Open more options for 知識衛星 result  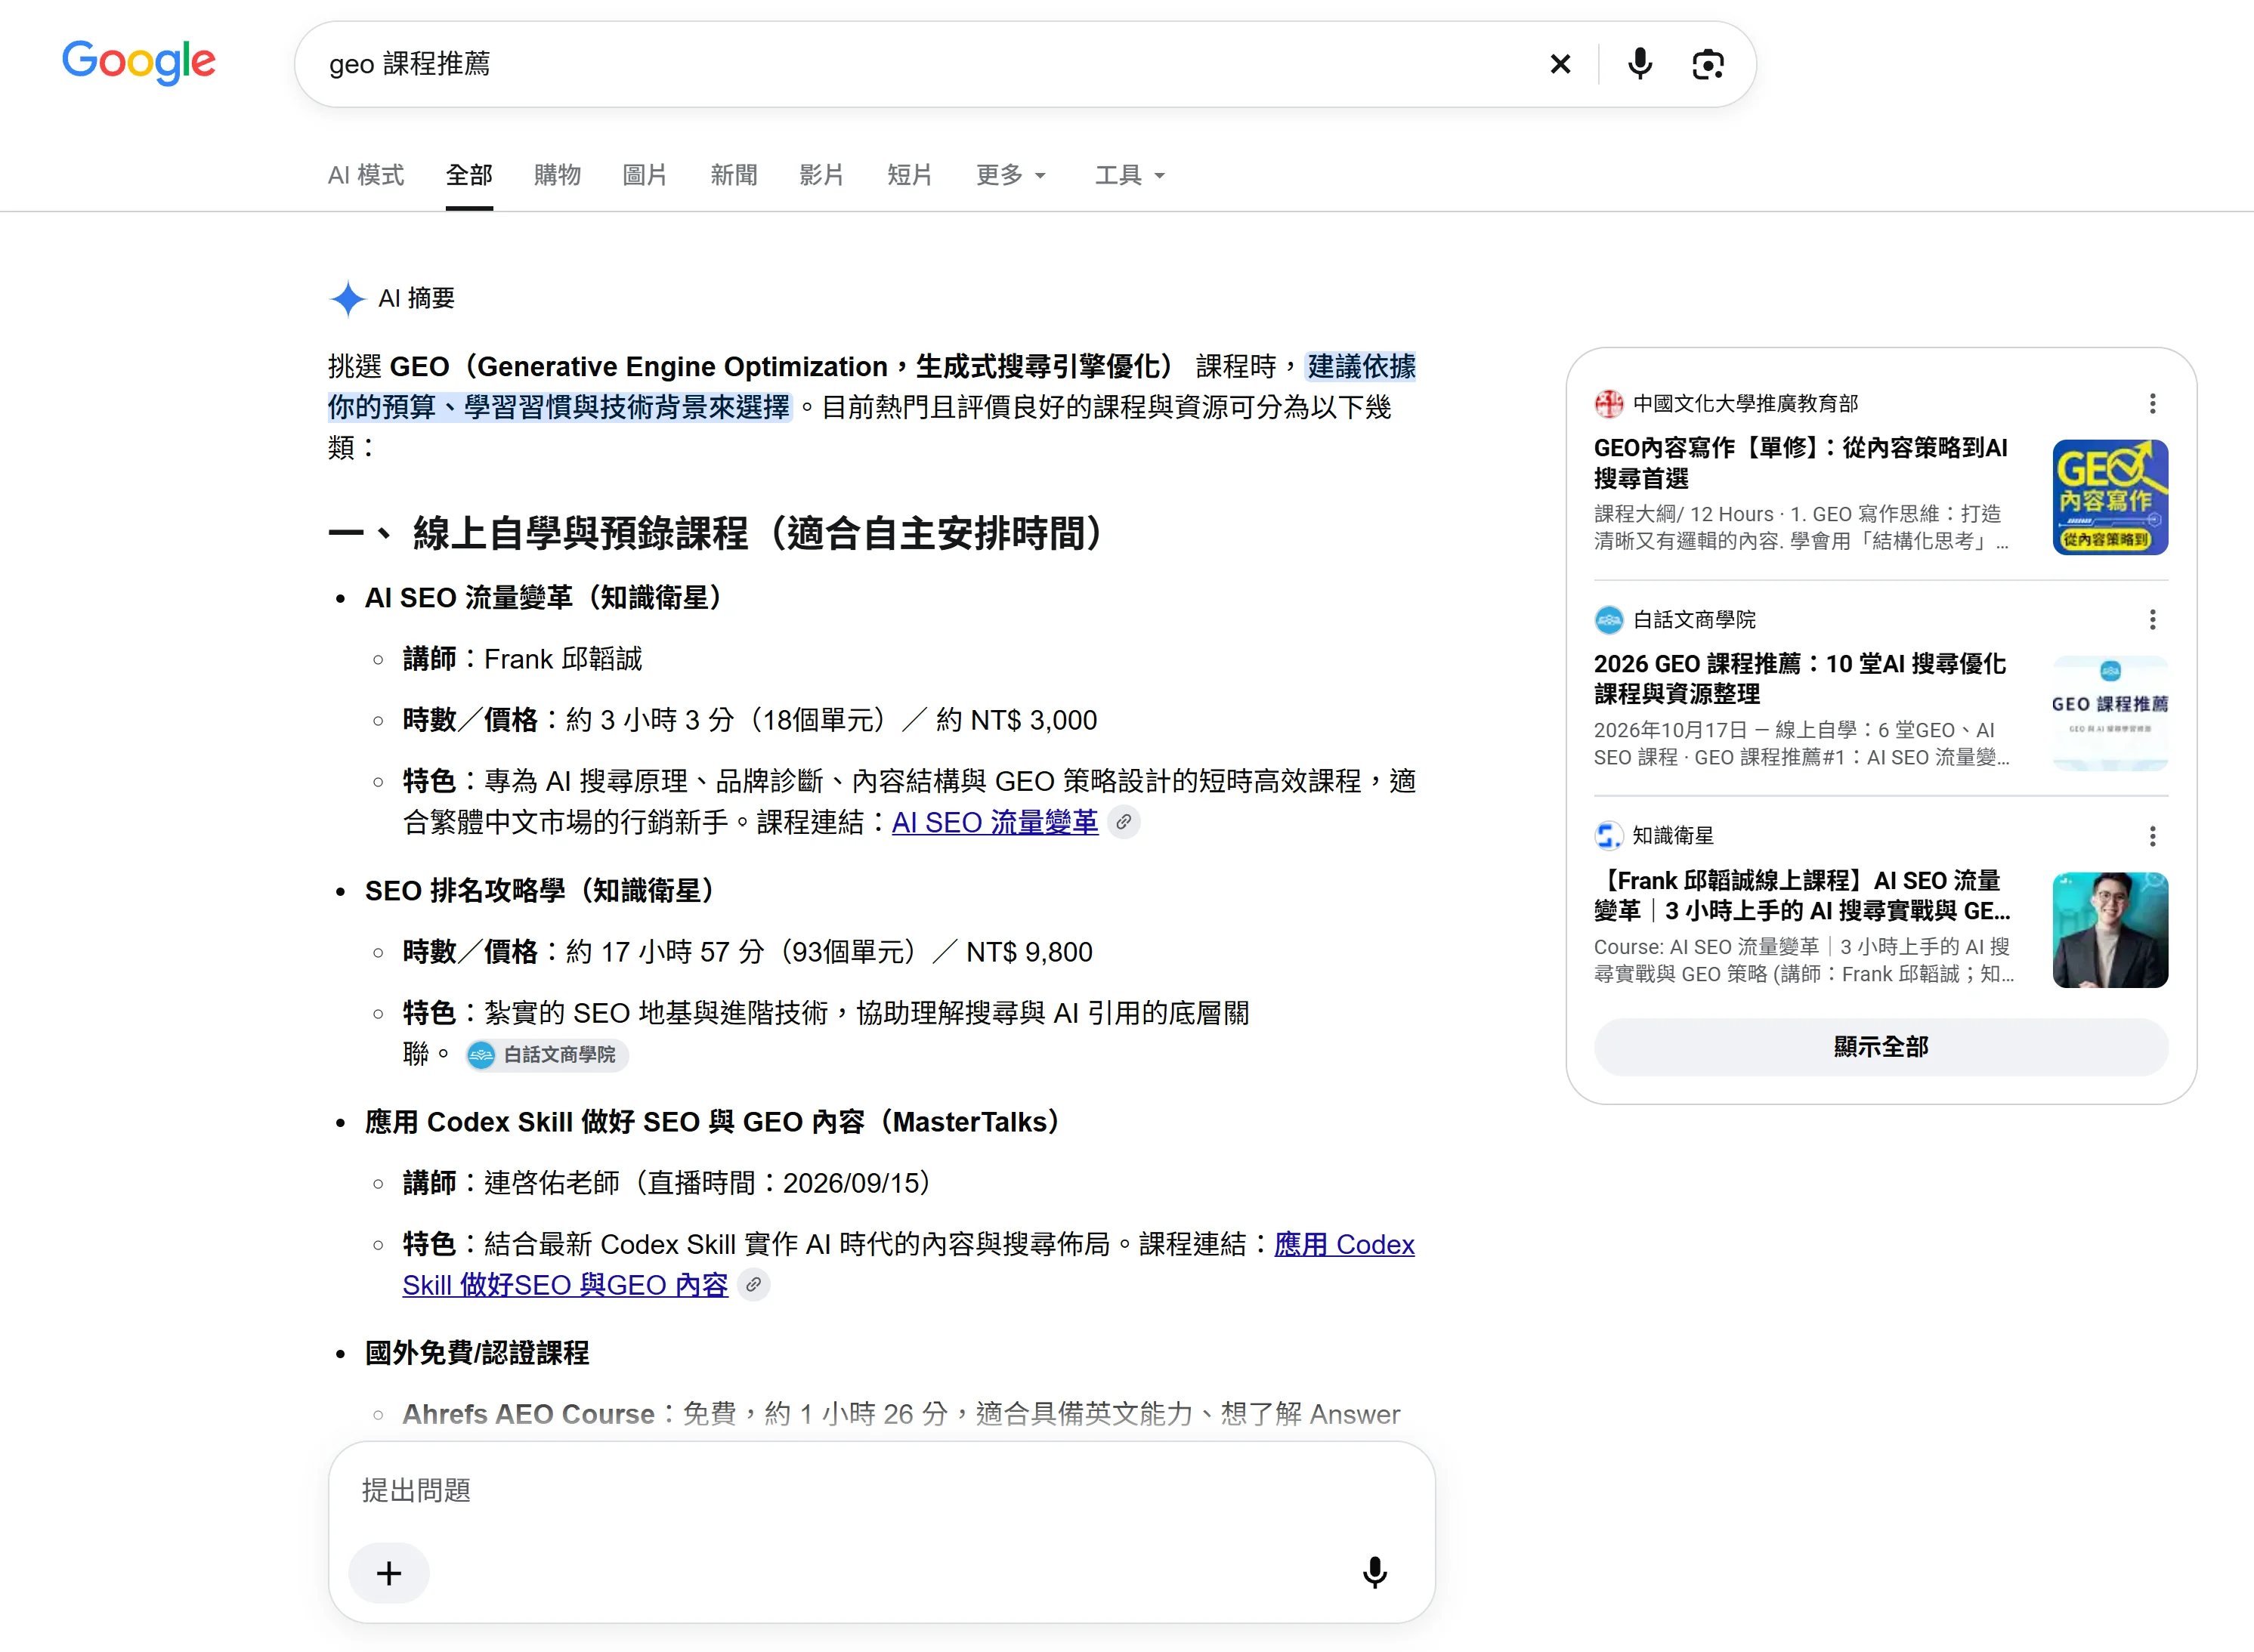[2152, 835]
